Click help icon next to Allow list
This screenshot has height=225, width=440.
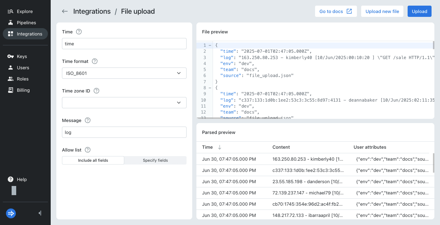tap(88, 150)
